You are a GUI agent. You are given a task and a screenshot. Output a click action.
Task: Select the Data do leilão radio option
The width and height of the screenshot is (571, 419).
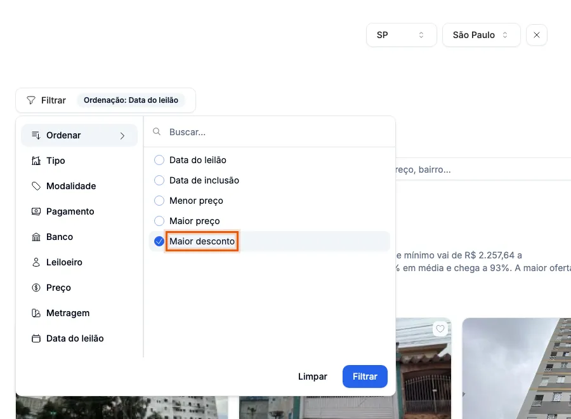(x=159, y=160)
